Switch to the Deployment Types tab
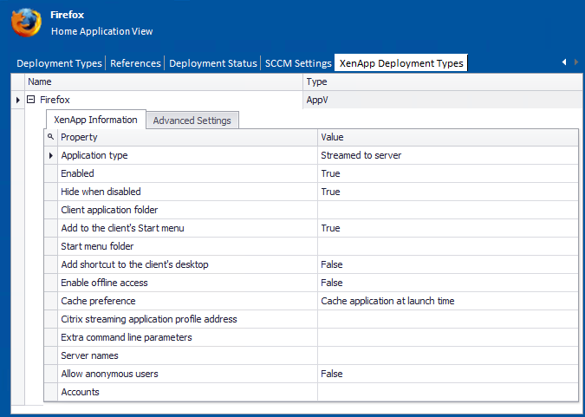The height and width of the screenshot is (417, 585). [x=59, y=63]
